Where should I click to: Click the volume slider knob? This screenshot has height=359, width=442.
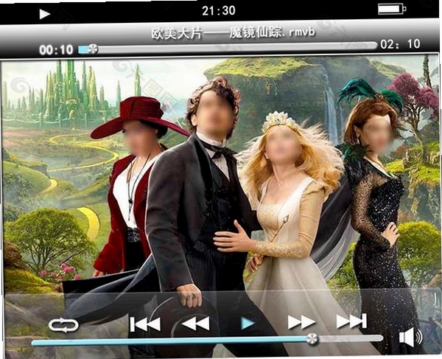point(312,339)
